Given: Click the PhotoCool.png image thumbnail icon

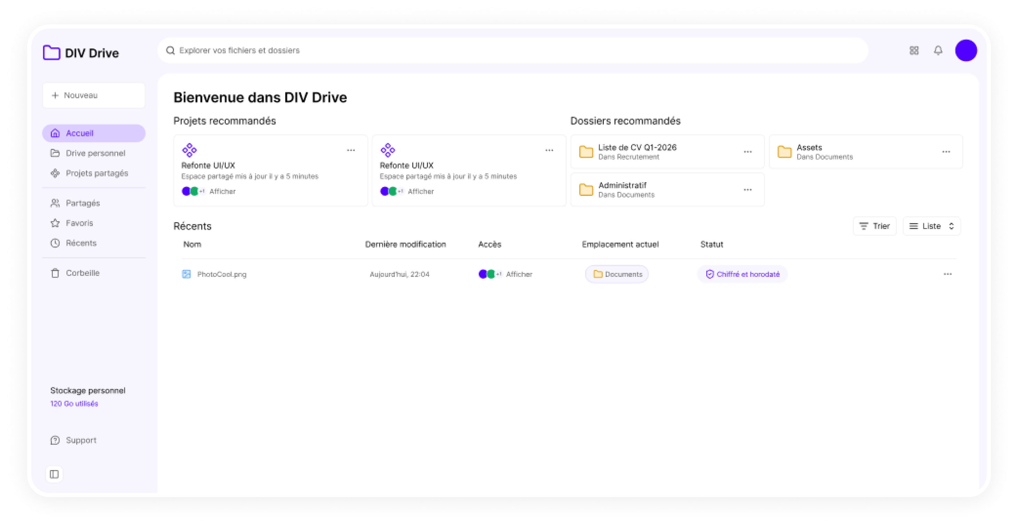Looking at the screenshot, I should (x=186, y=274).
